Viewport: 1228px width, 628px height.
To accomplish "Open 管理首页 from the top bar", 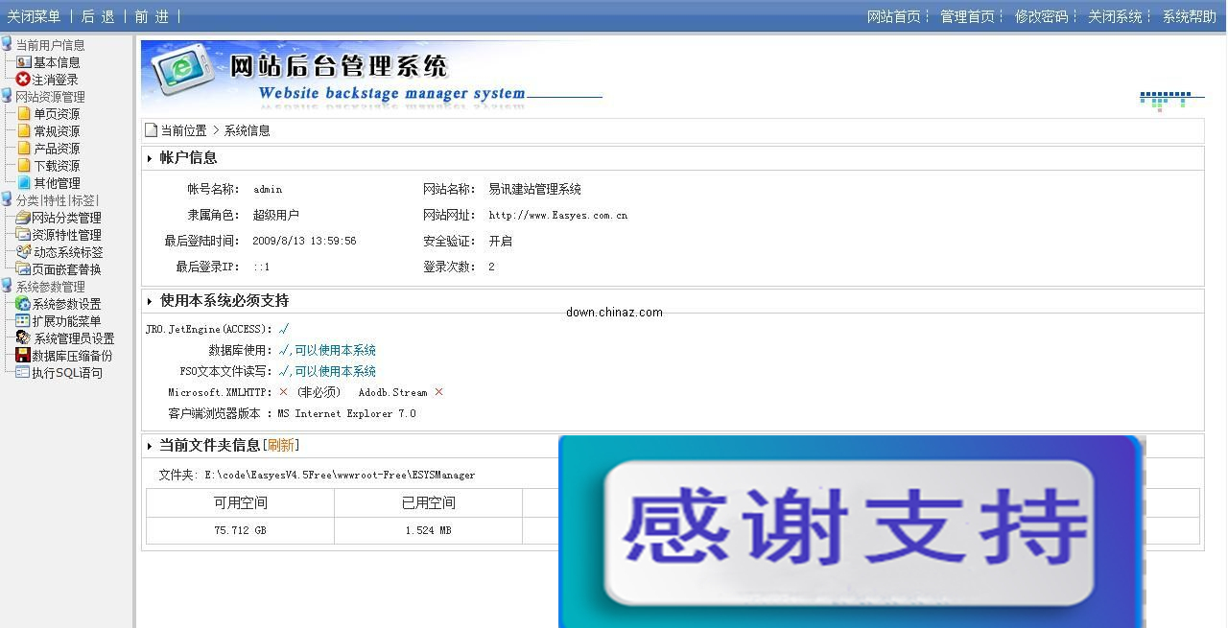I will coord(967,16).
